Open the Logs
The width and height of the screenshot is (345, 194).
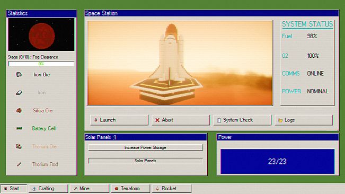(304, 120)
